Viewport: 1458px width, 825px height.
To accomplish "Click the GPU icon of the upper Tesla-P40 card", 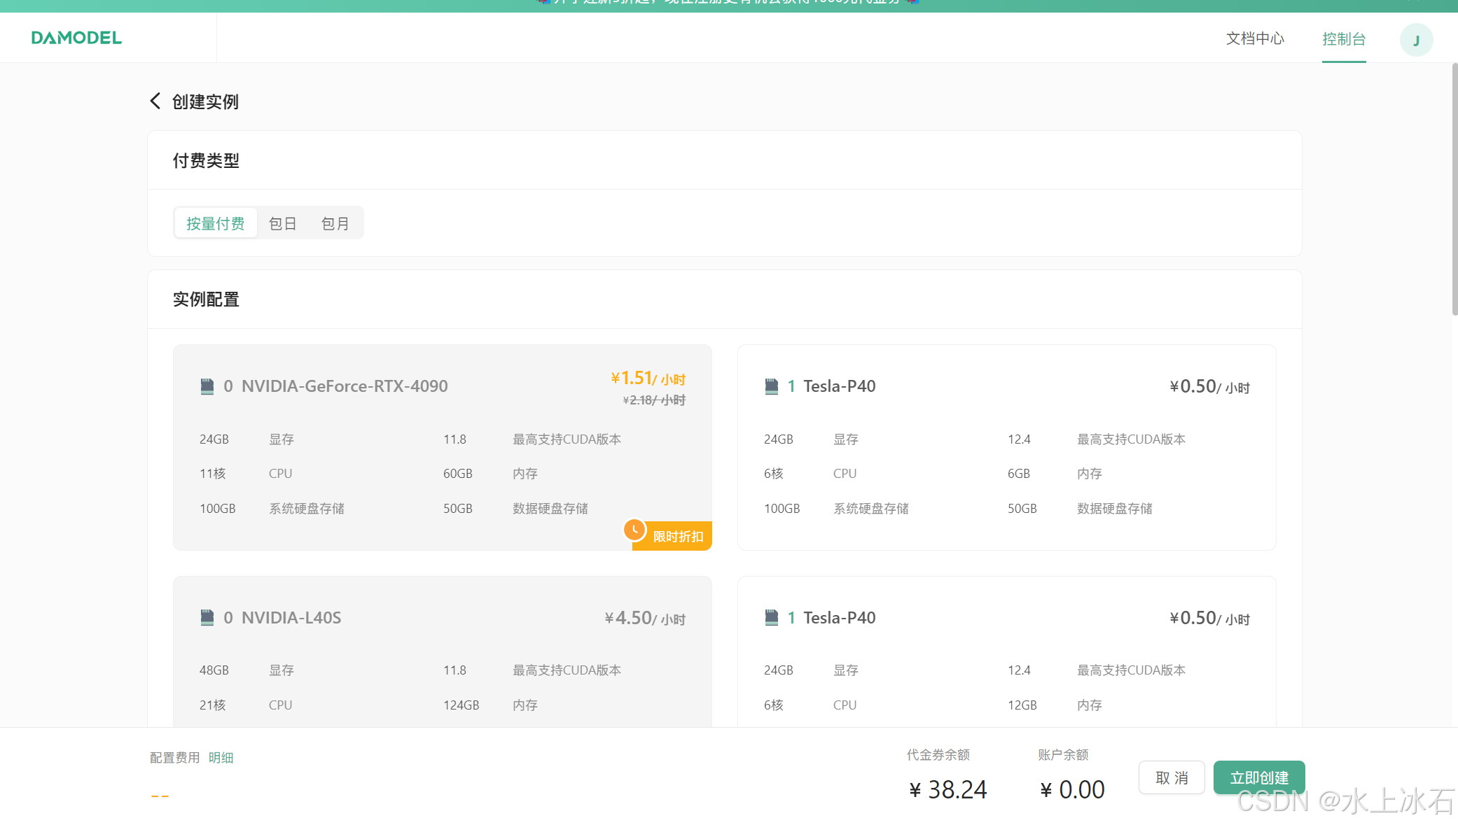I will click(771, 386).
